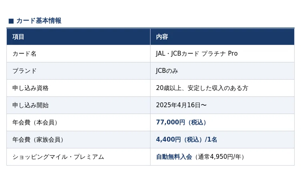Click the ショッピングマイル・プレミアム row label
Screen dimensions: 301x172
(58, 157)
